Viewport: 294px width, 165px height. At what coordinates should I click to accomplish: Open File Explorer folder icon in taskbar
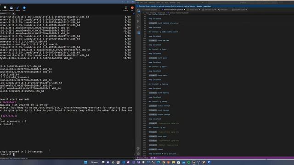pyautogui.click(x=174, y=162)
